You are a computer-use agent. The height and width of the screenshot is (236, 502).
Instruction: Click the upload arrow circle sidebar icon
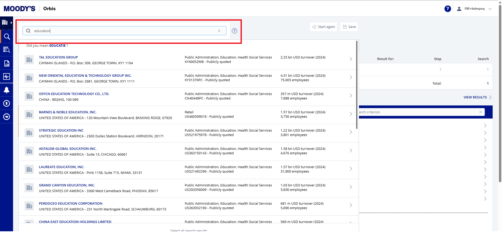(x=7, y=103)
